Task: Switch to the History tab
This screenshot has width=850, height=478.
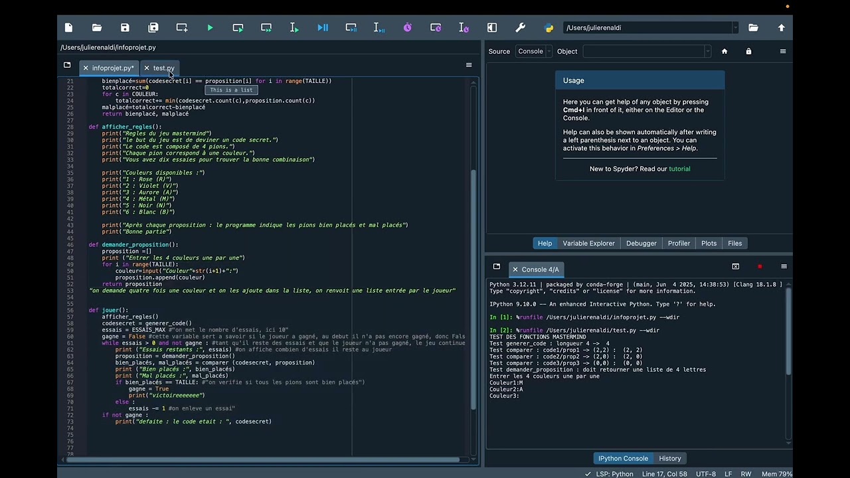Action: click(x=670, y=458)
